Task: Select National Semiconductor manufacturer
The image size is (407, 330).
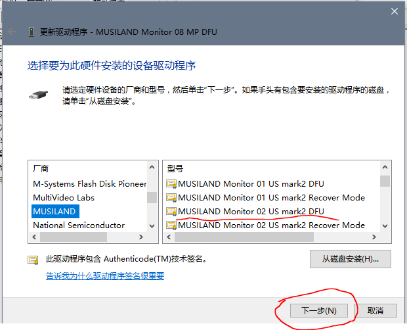Action: (x=79, y=225)
